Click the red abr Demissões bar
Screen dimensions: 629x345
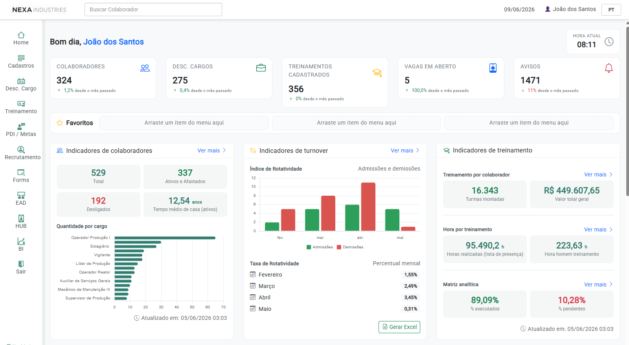click(368, 207)
